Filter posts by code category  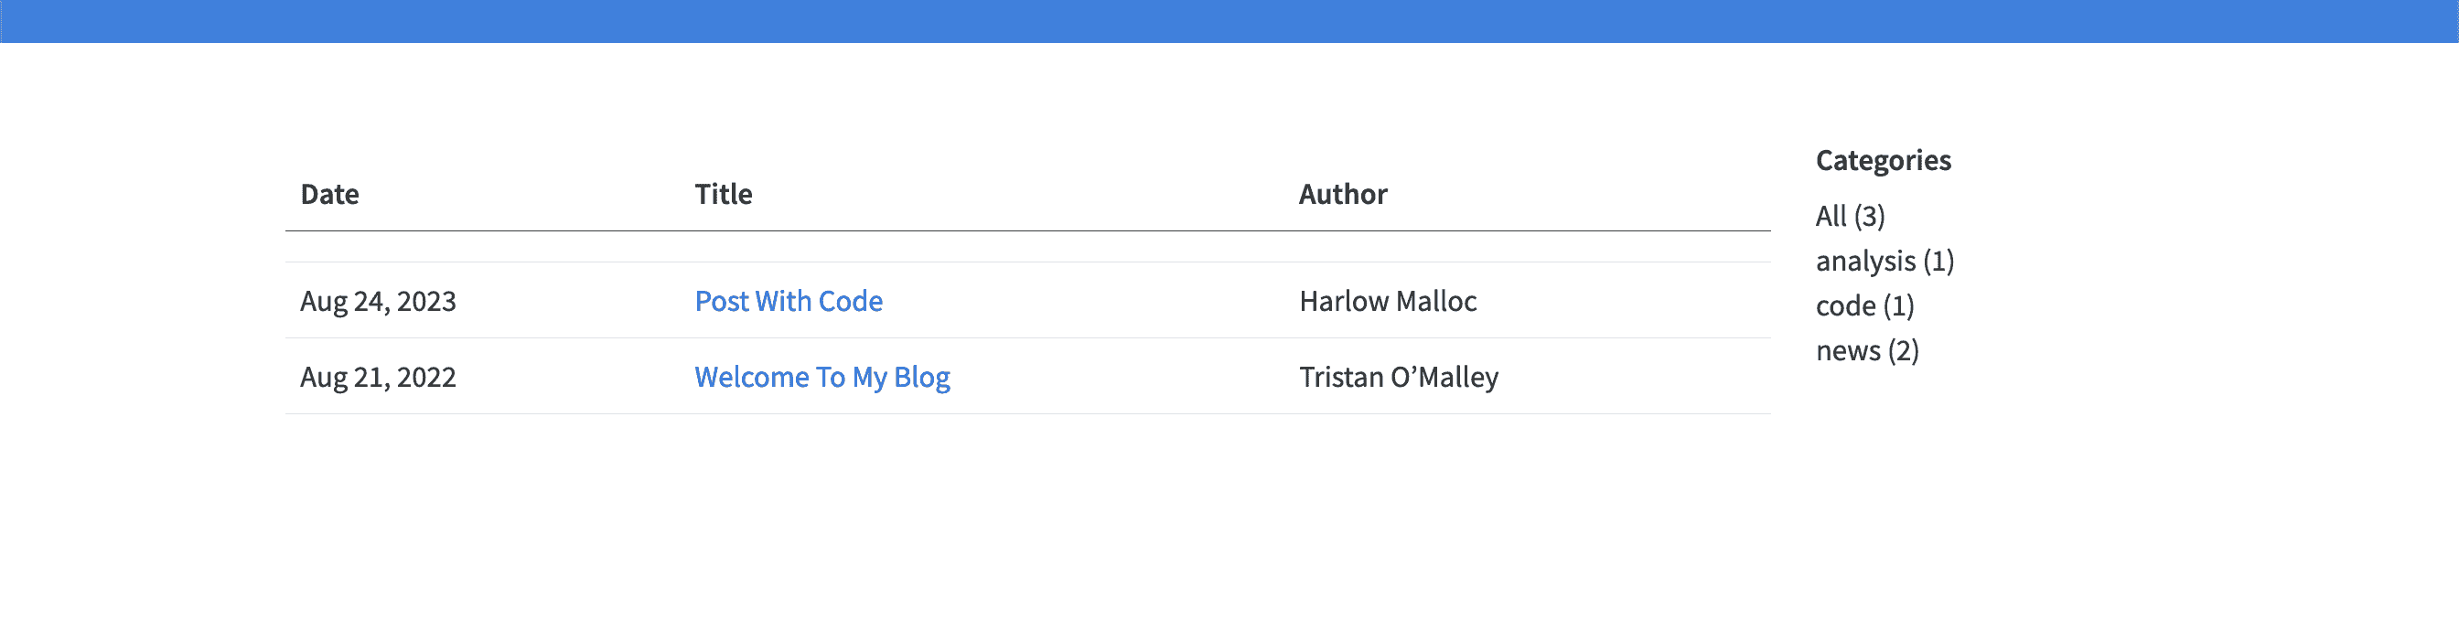[x=1864, y=305]
